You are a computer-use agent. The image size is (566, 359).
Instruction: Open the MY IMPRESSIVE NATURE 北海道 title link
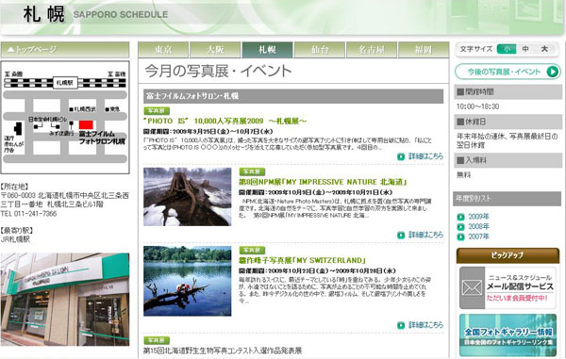323,182
